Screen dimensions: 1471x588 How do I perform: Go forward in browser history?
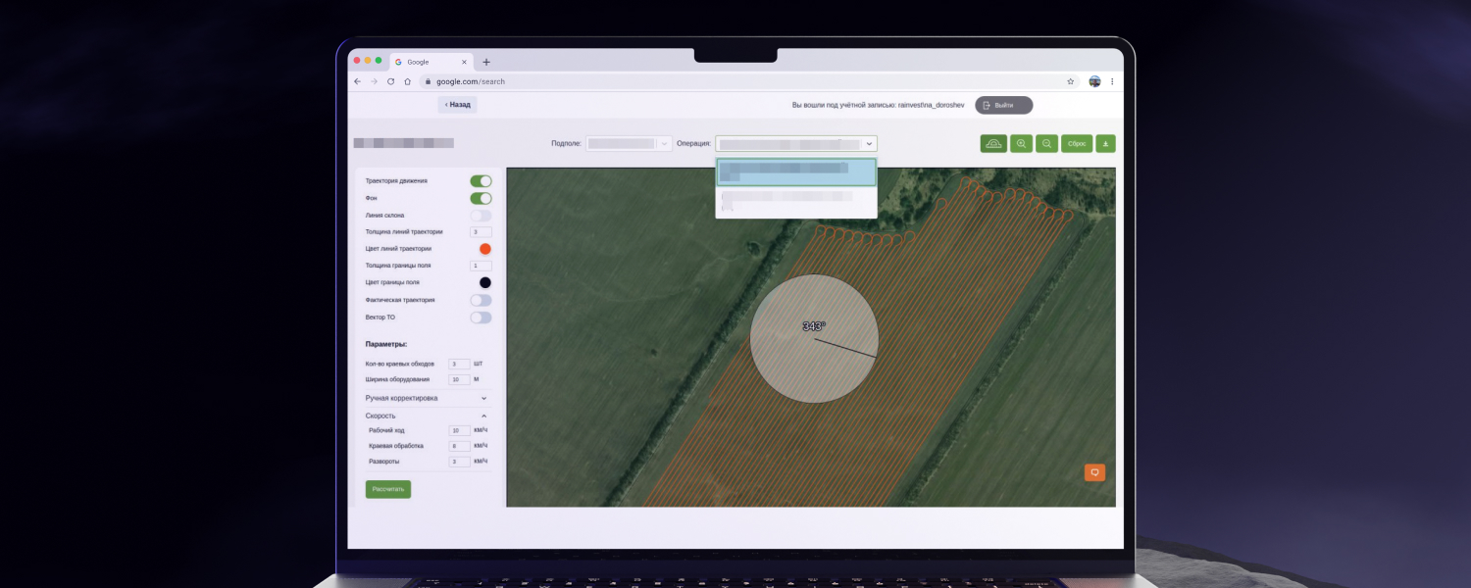pyautogui.click(x=374, y=81)
